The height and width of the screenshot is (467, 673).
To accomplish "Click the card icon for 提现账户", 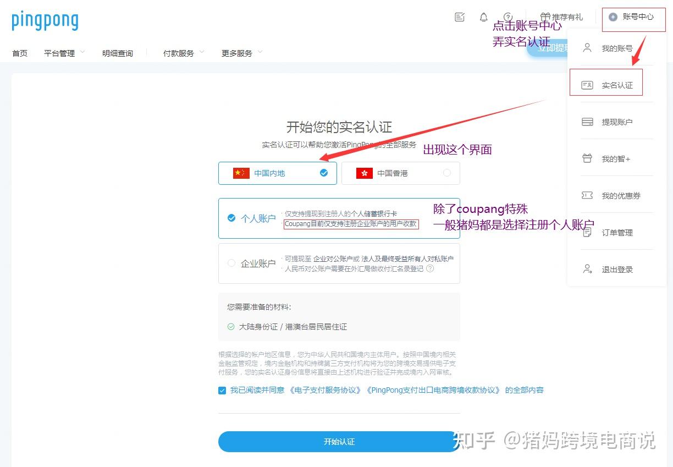I will [587, 122].
